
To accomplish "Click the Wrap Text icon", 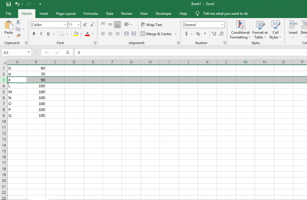I will pyautogui.click(x=143, y=24).
